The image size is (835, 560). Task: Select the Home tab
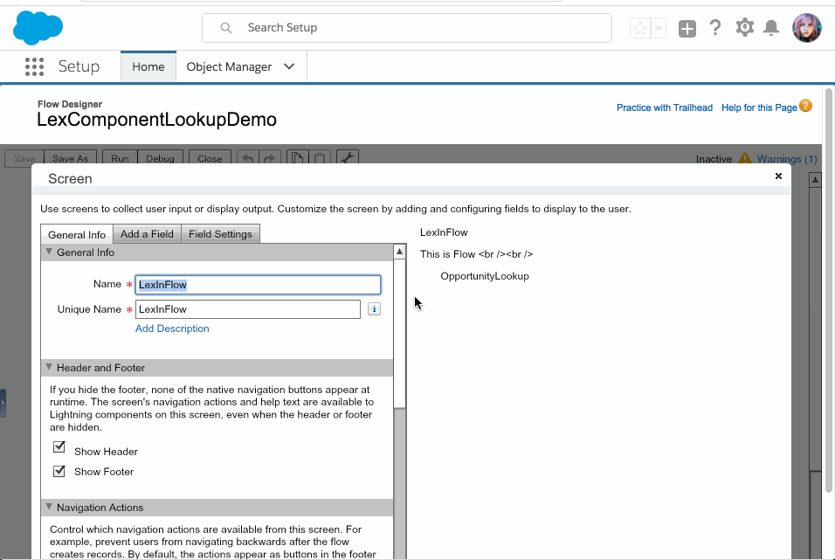(148, 66)
